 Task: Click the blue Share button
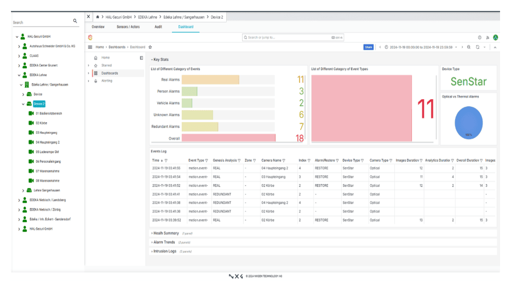coord(369,47)
